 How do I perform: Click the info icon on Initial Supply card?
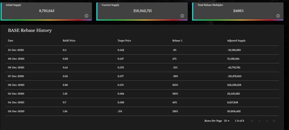(86, 16)
